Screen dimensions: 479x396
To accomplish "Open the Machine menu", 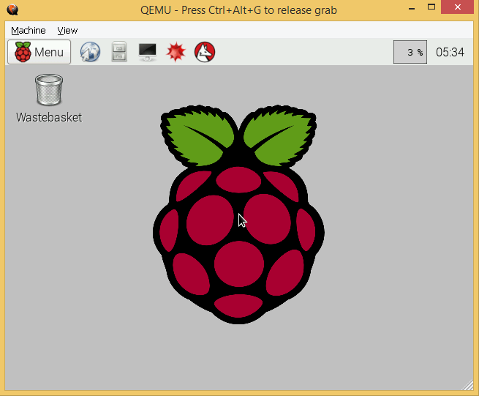I will click(x=29, y=31).
